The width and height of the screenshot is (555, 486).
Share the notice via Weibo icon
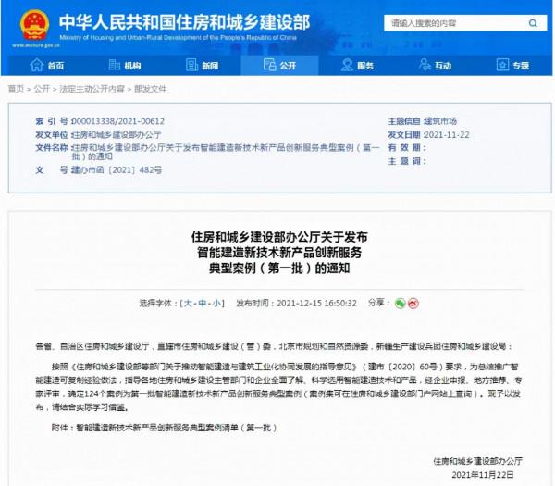tap(413, 304)
